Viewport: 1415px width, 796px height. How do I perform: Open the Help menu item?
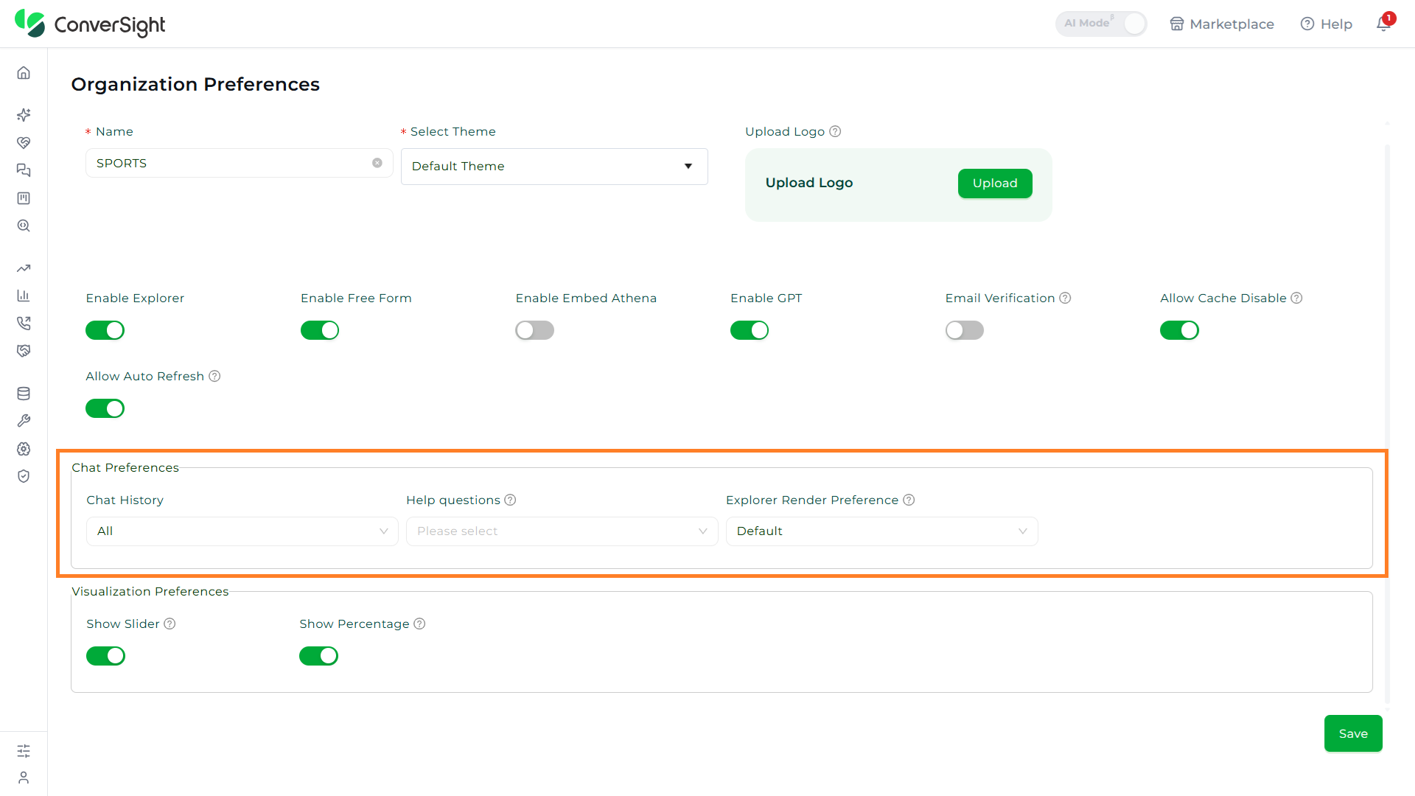(1327, 24)
